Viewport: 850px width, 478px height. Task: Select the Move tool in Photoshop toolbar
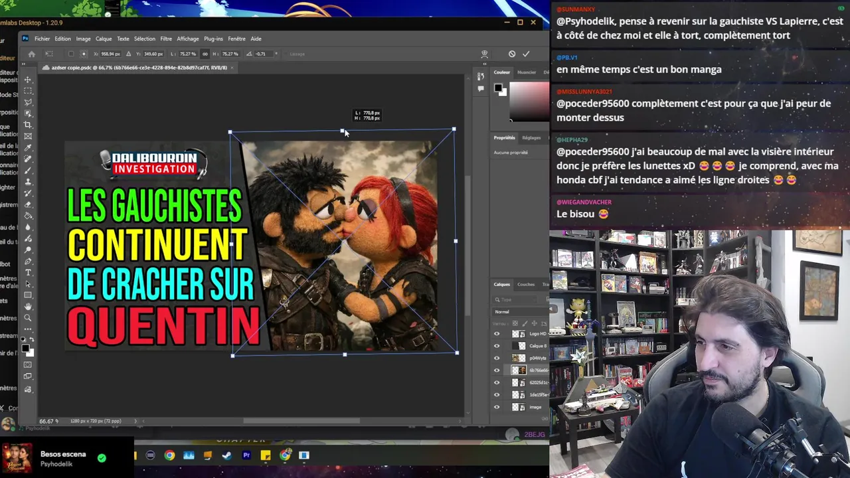click(x=27, y=80)
